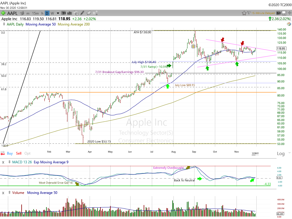Click the reorder arrows beside MACD 13 26
This screenshot has width=292, height=219.
coord(9,162)
